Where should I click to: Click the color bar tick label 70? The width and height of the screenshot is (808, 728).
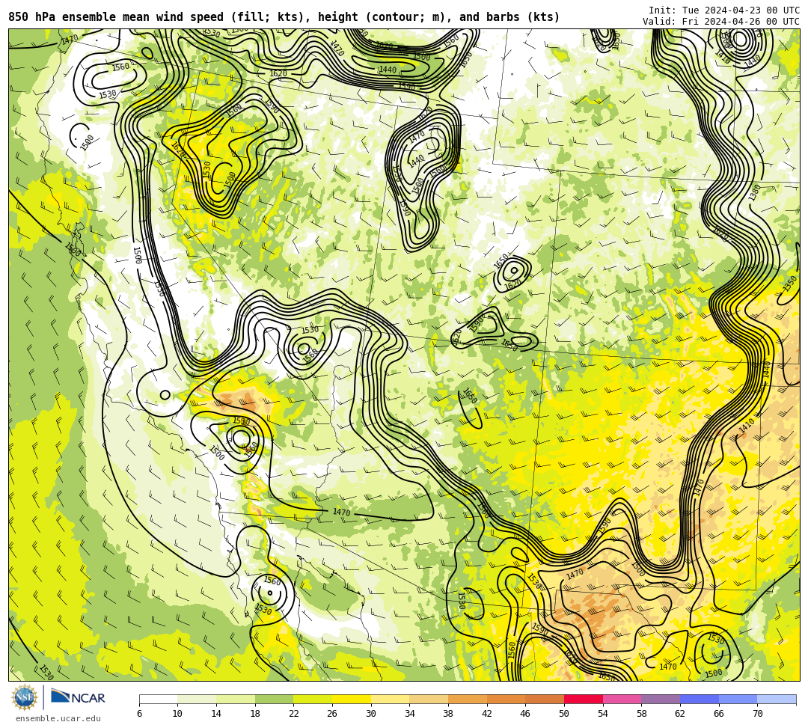pos(757,714)
